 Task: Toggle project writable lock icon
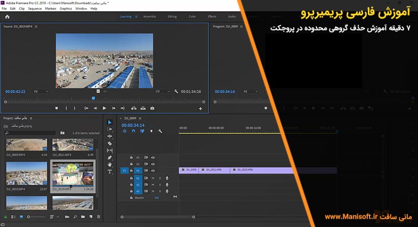(6, 217)
